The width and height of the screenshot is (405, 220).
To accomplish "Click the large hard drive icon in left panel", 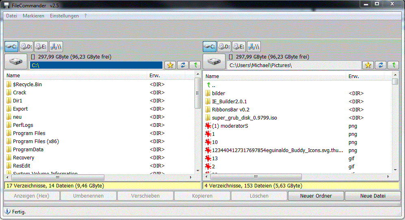I will (x=16, y=61).
